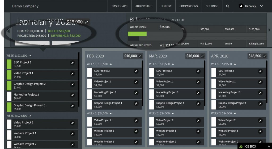Edit February Video Project 1 pencil icon

[x=136, y=82]
